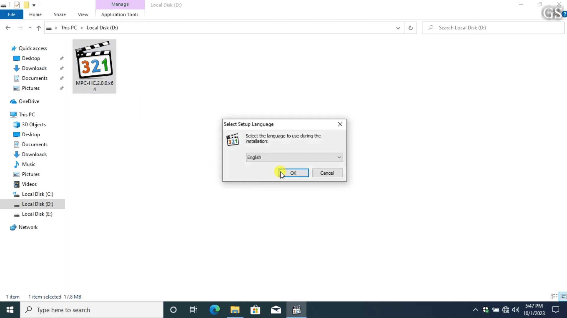Open Local Disk (C:) in sidebar
This screenshot has height=318, width=567.
(38, 194)
